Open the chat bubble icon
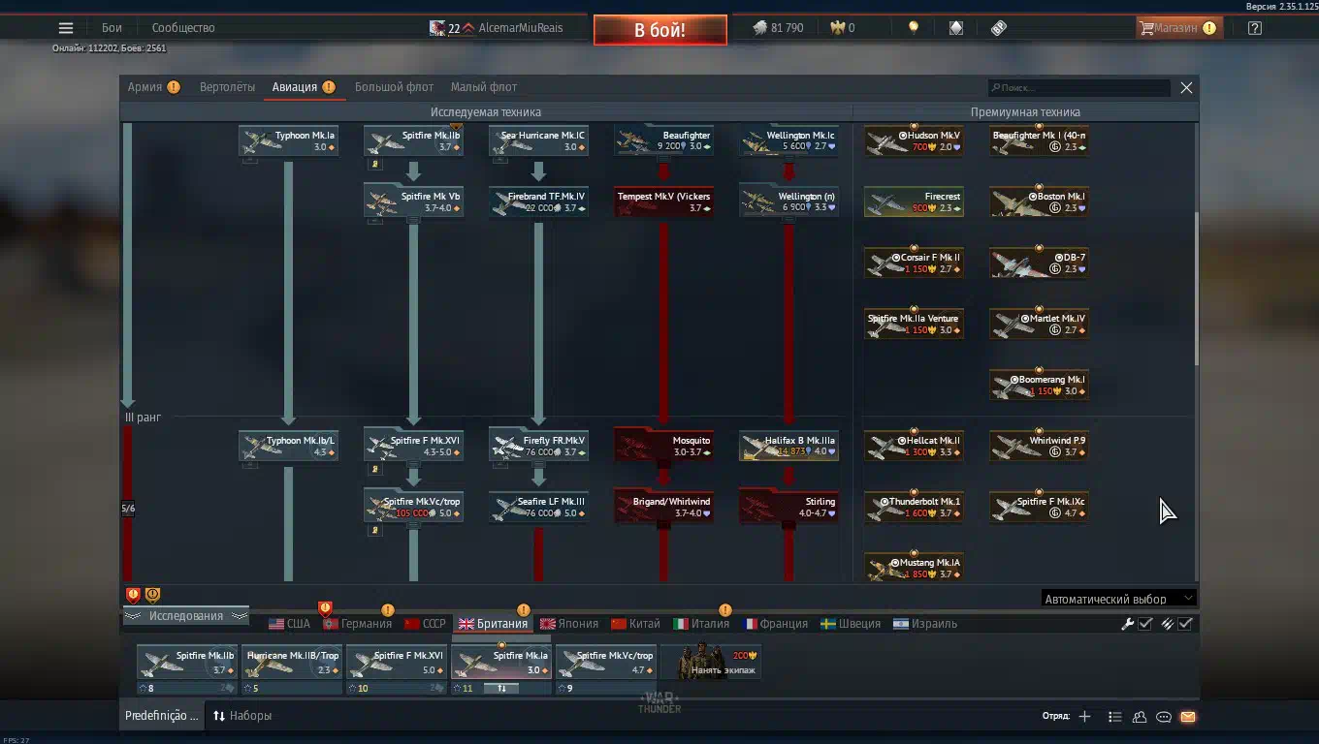This screenshot has width=1319, height=744. [1164, 717]
